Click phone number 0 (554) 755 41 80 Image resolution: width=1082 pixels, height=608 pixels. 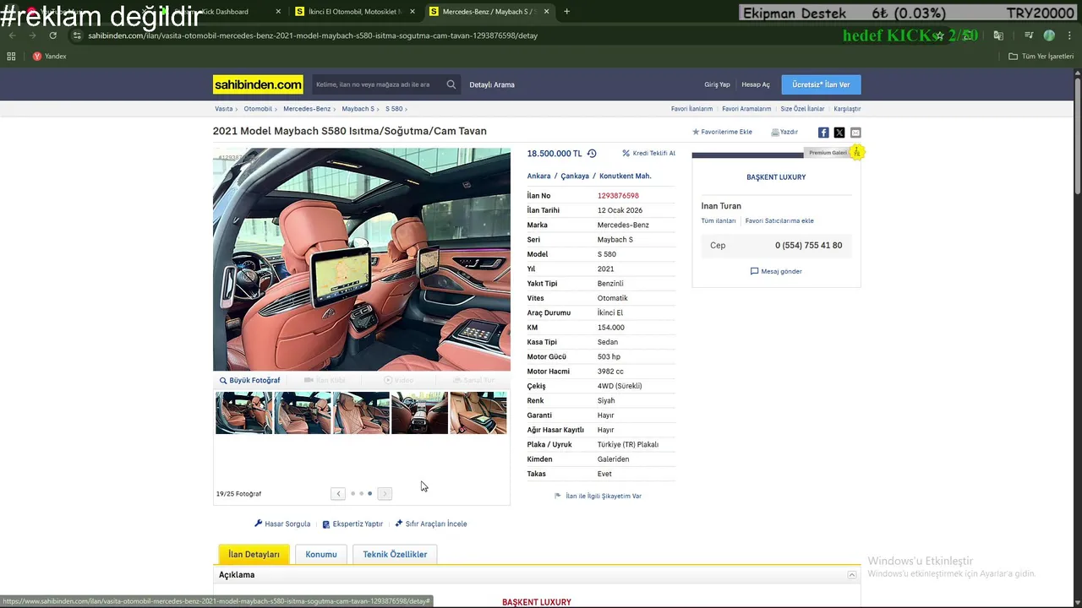pos(808,246)
